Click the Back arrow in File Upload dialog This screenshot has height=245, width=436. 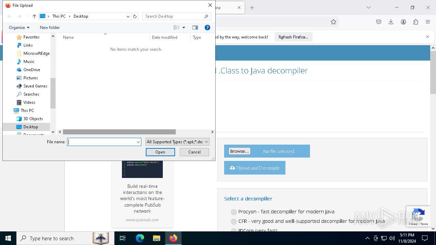[x=10, y=16]
